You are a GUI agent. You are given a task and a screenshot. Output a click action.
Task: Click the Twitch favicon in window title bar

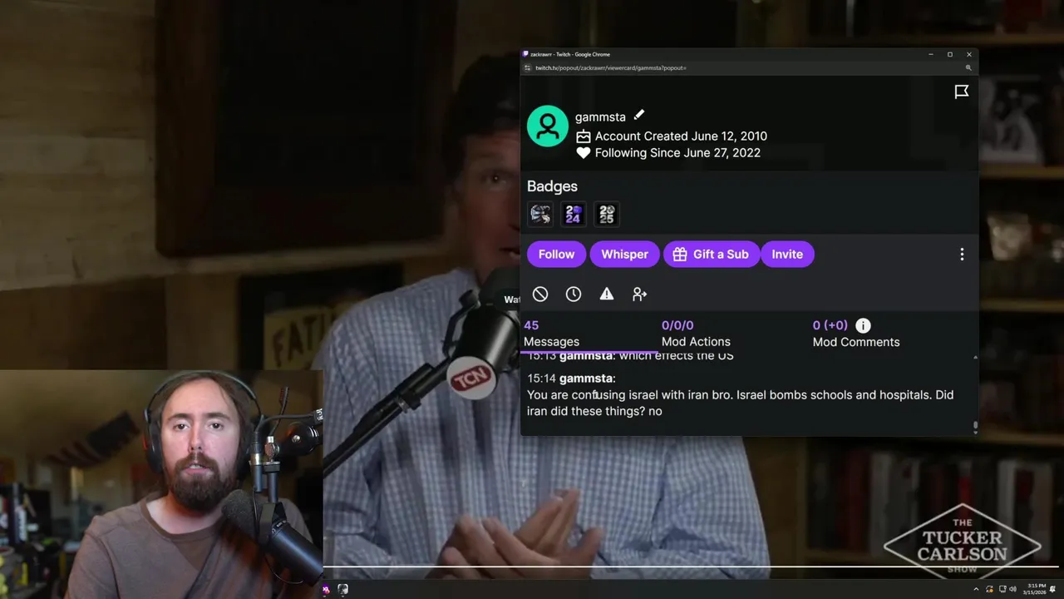pyautogui.click(x=525, y=54)
